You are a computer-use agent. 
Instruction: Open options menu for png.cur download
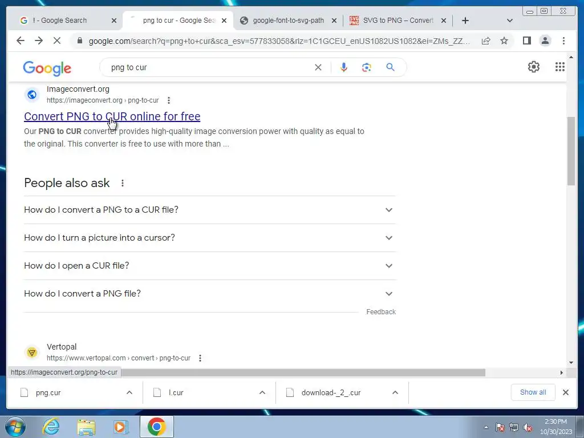point(129,392)
